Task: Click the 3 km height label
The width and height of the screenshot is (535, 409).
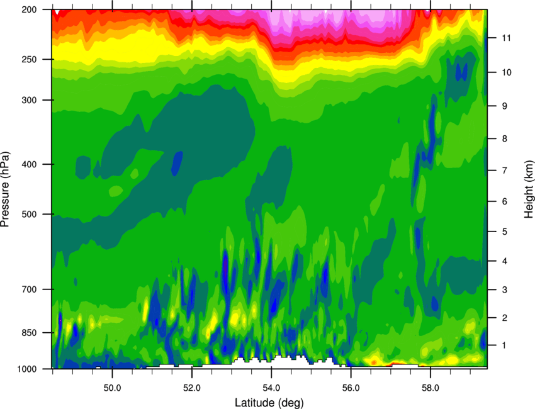Action: coord(505,290)
